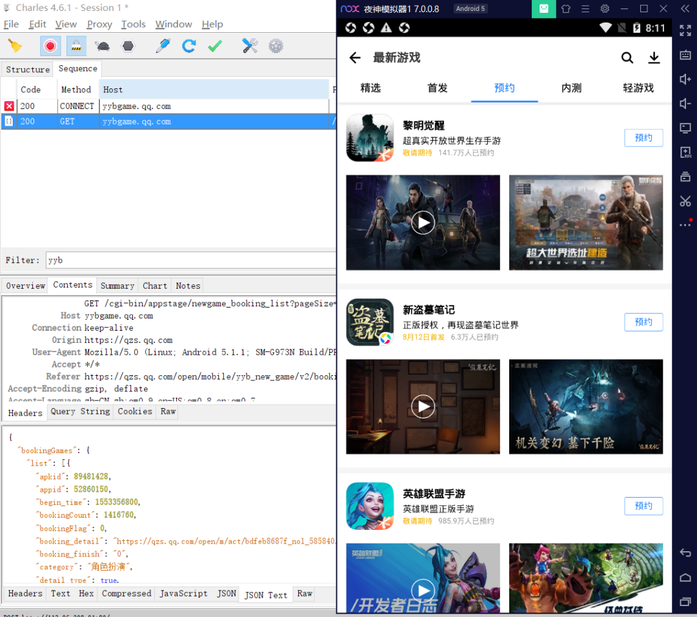Open the 英雄联盟手游 app icon

coord(370,506)
